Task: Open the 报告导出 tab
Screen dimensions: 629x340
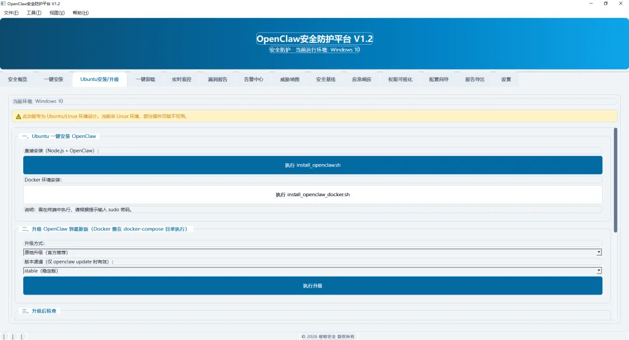Action: click(x=475, y=79)
